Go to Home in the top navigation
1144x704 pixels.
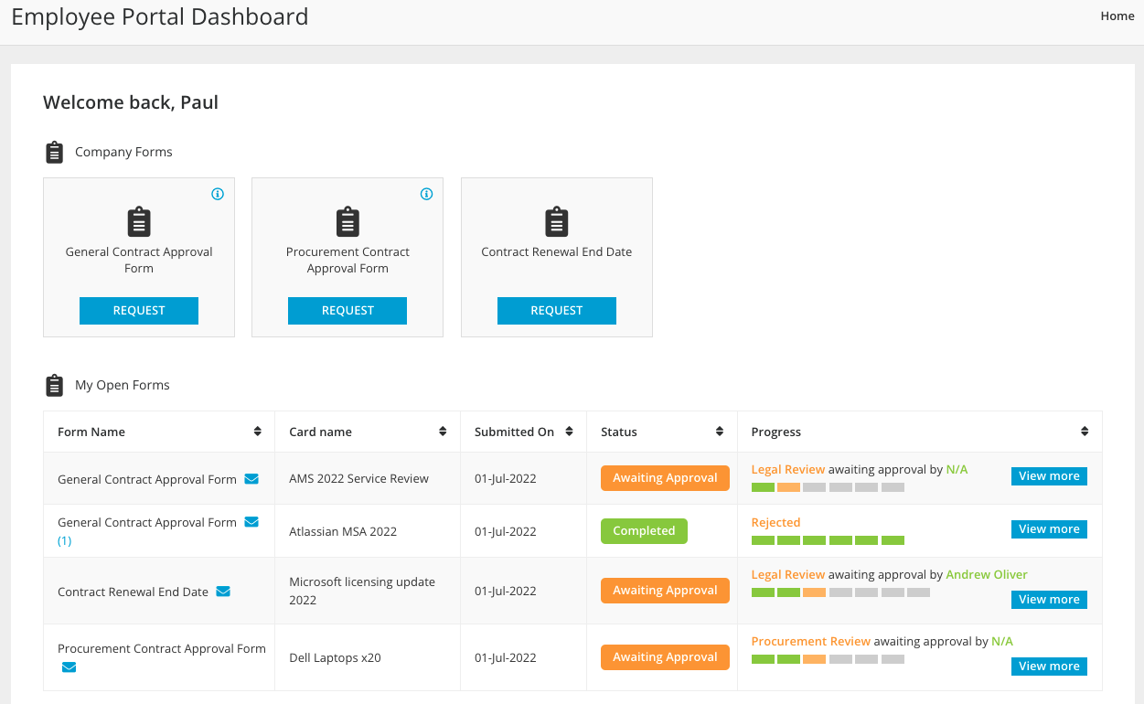point(1117,16)
